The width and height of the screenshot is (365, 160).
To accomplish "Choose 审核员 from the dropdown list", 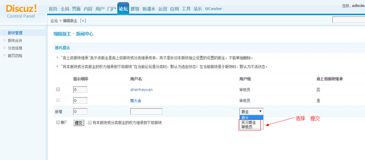I will pos(247,127).
